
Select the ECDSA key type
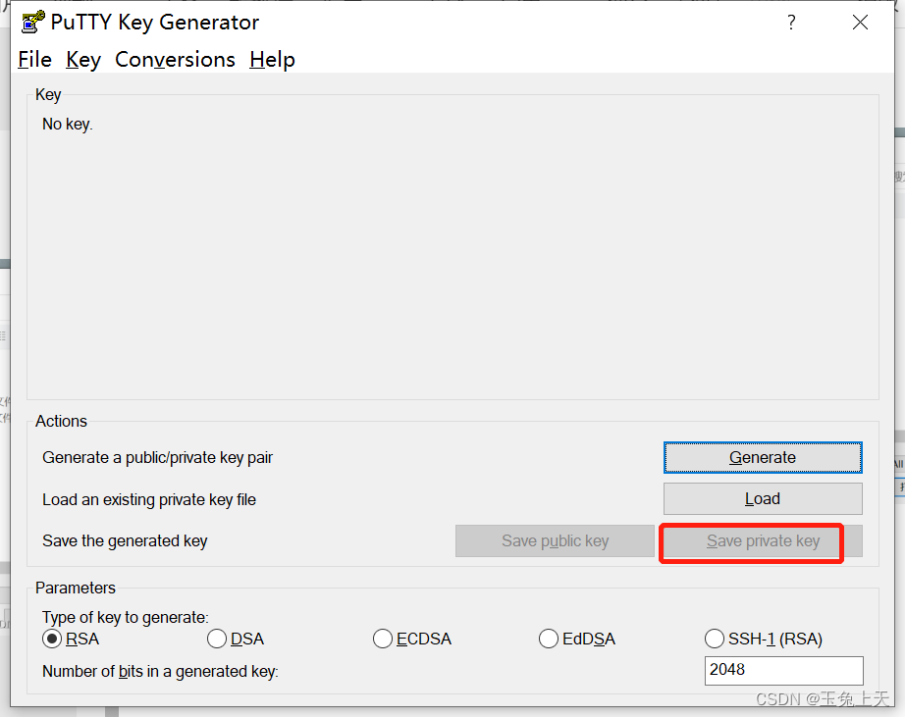tap(383, 639)
